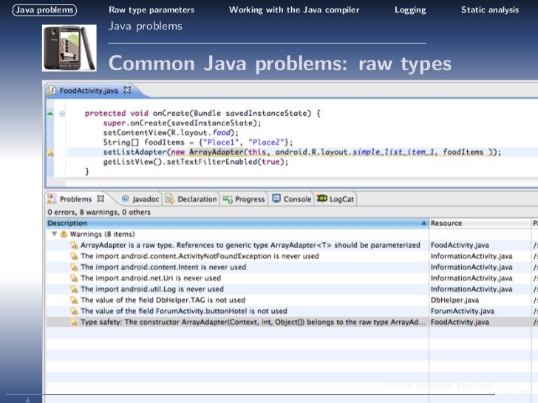Click the Java file icon on FoodActivity tab
The width and height of the screenshot is (538, 403).
[52, 90]
